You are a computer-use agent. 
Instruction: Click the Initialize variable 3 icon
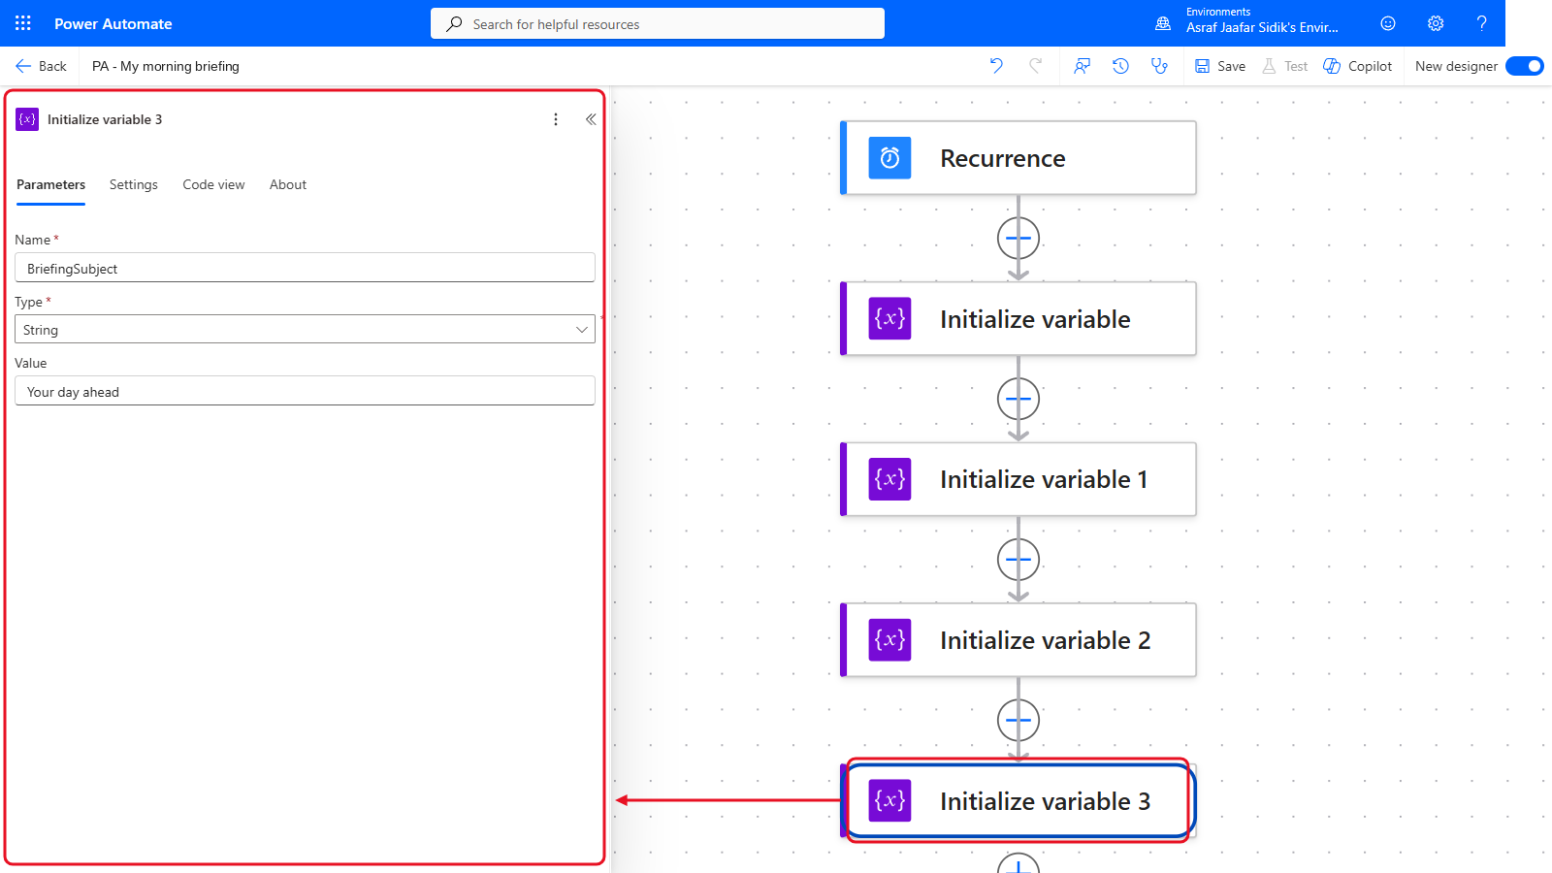[x=889, y=801]
